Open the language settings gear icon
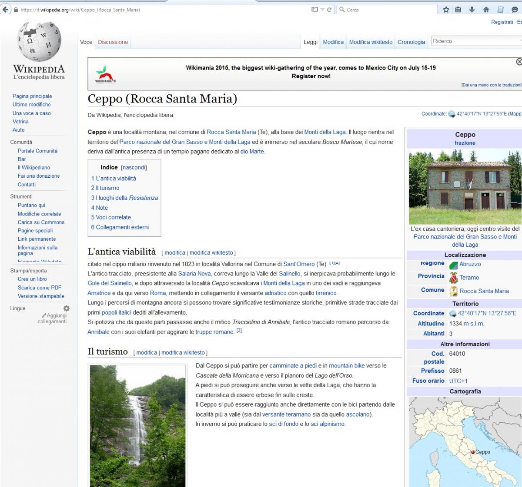Image resolution: width=522 pixels, height=487 pixels. click(67, 308)
